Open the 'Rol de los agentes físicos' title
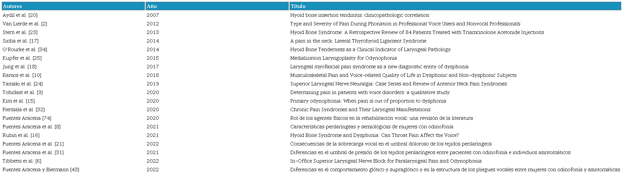Screen dimensions: 623x175 [381, 118]
